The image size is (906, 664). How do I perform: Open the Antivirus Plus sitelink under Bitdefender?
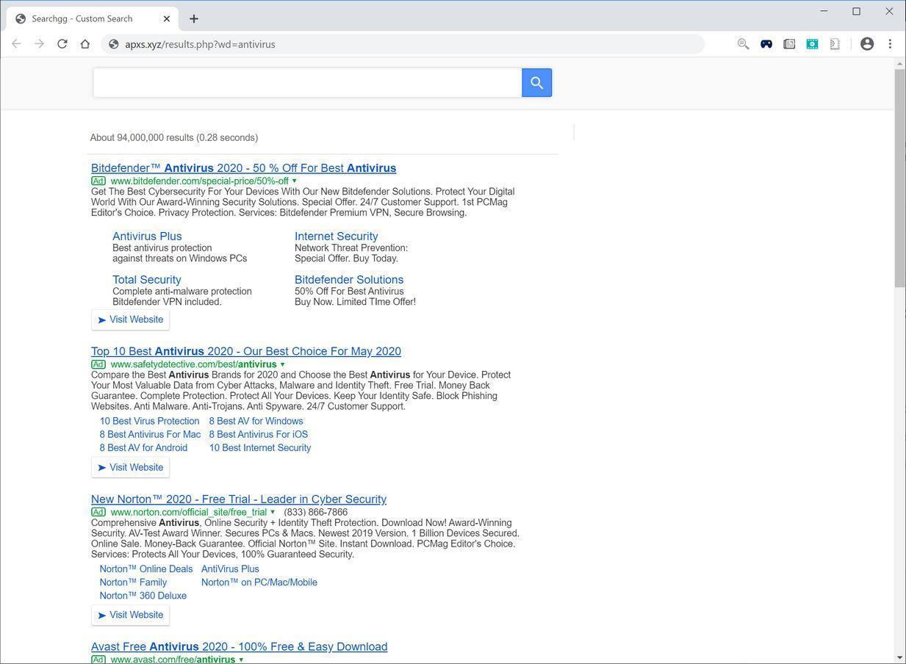coord(147,237)
